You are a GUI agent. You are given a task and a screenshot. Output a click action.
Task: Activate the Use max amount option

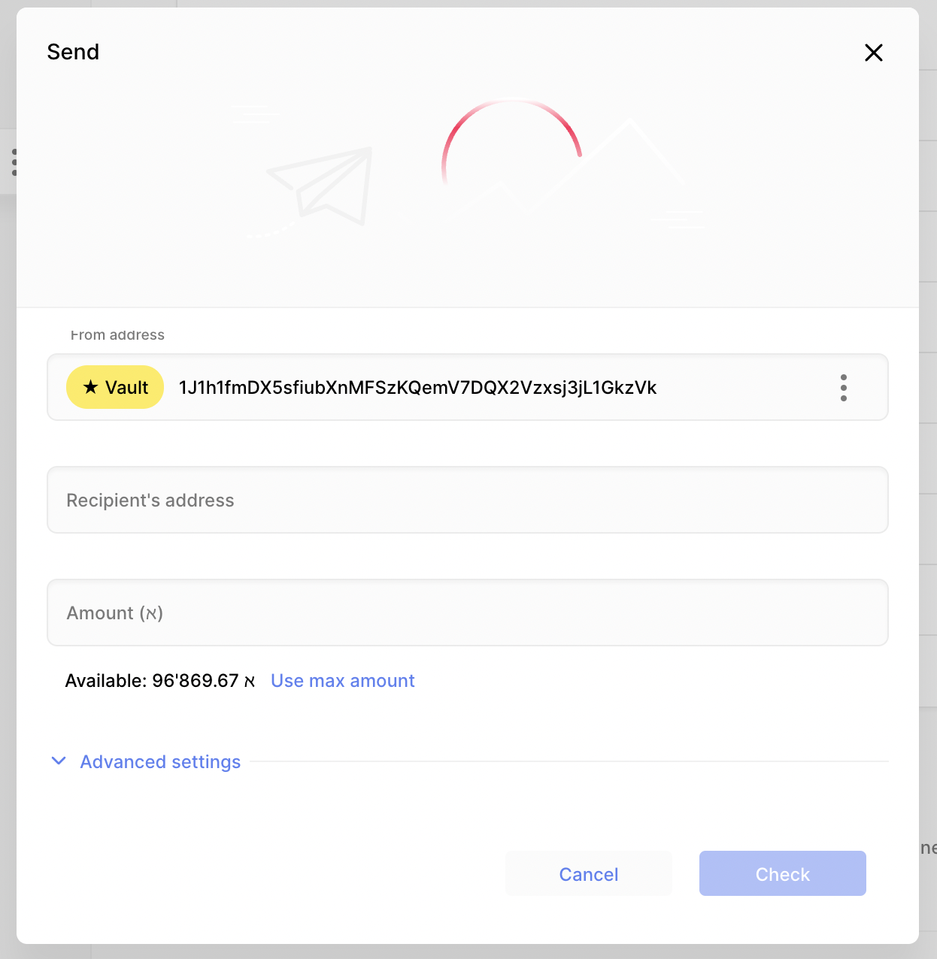(x=342, y=680)
